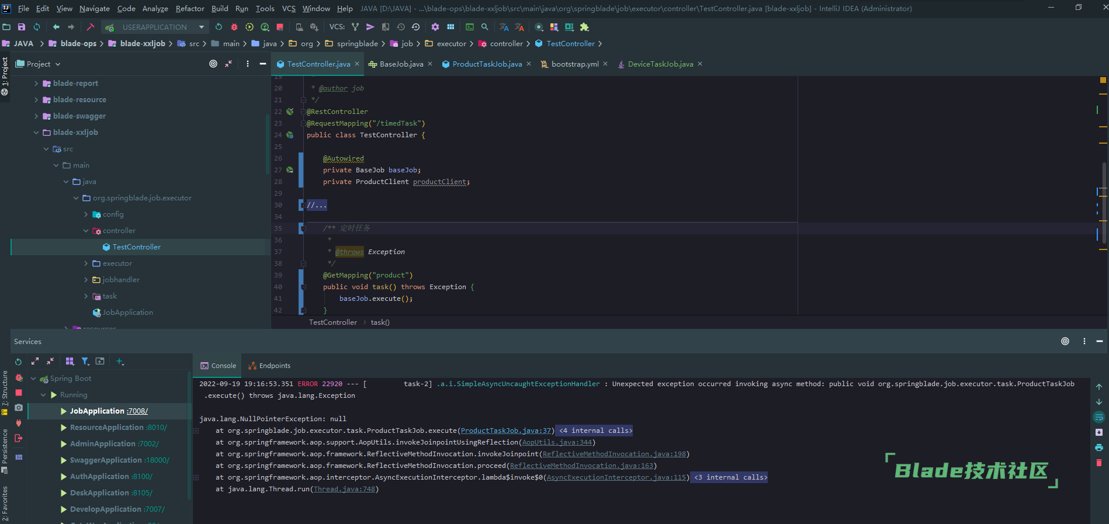Show VCS history clock icon
1109x524 pixels.
(401, 27)
